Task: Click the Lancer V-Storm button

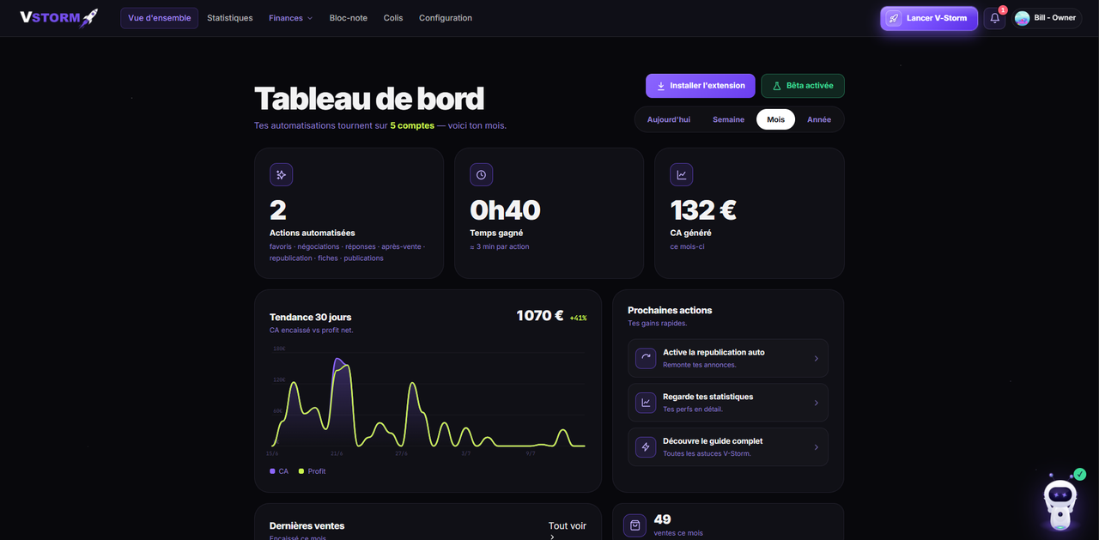Action: click(929, 18)
